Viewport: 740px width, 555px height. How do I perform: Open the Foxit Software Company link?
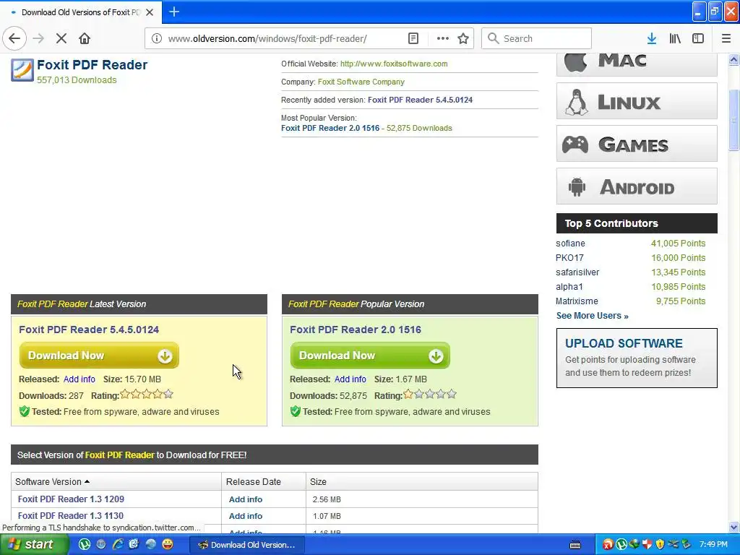click(x=361, y=82)
